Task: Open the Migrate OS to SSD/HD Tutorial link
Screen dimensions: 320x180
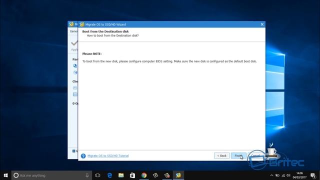Action: [x=108, y=155]
